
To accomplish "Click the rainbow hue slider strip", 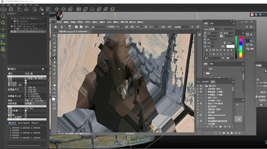I will [241, 47].
